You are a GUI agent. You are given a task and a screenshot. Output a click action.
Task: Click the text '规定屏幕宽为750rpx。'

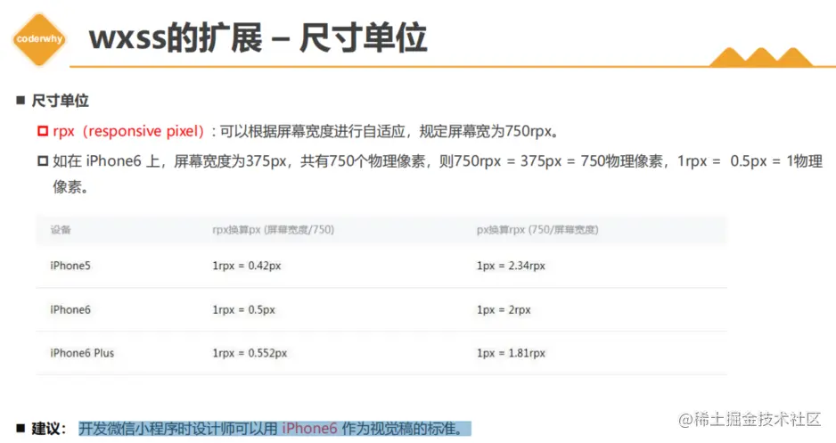pyautogui.click(x=490, y=131)
